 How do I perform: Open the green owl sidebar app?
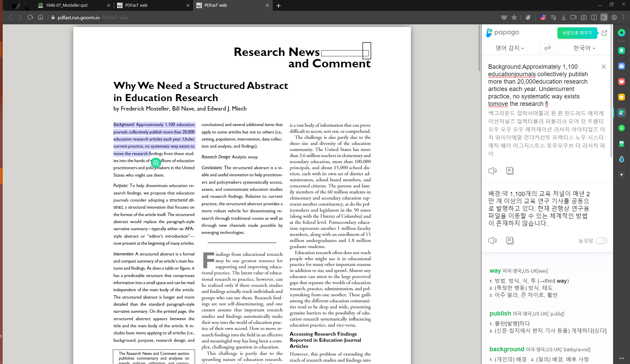click(622, 144)
